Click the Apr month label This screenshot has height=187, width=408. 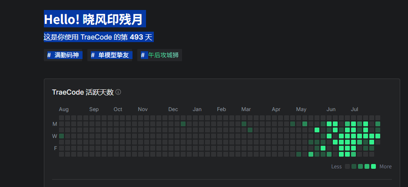coord(276,109)
